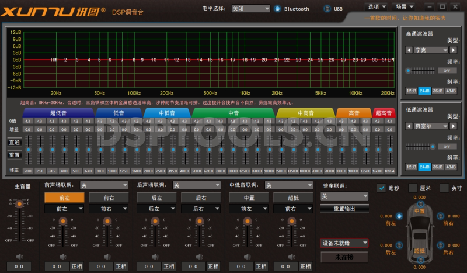Check the 英寸 unit checkbox
This screenshot has height=273, width=467.
444,188
